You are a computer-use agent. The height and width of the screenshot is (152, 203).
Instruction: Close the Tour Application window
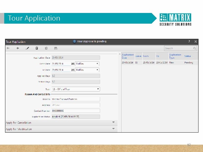coord(196,42)
